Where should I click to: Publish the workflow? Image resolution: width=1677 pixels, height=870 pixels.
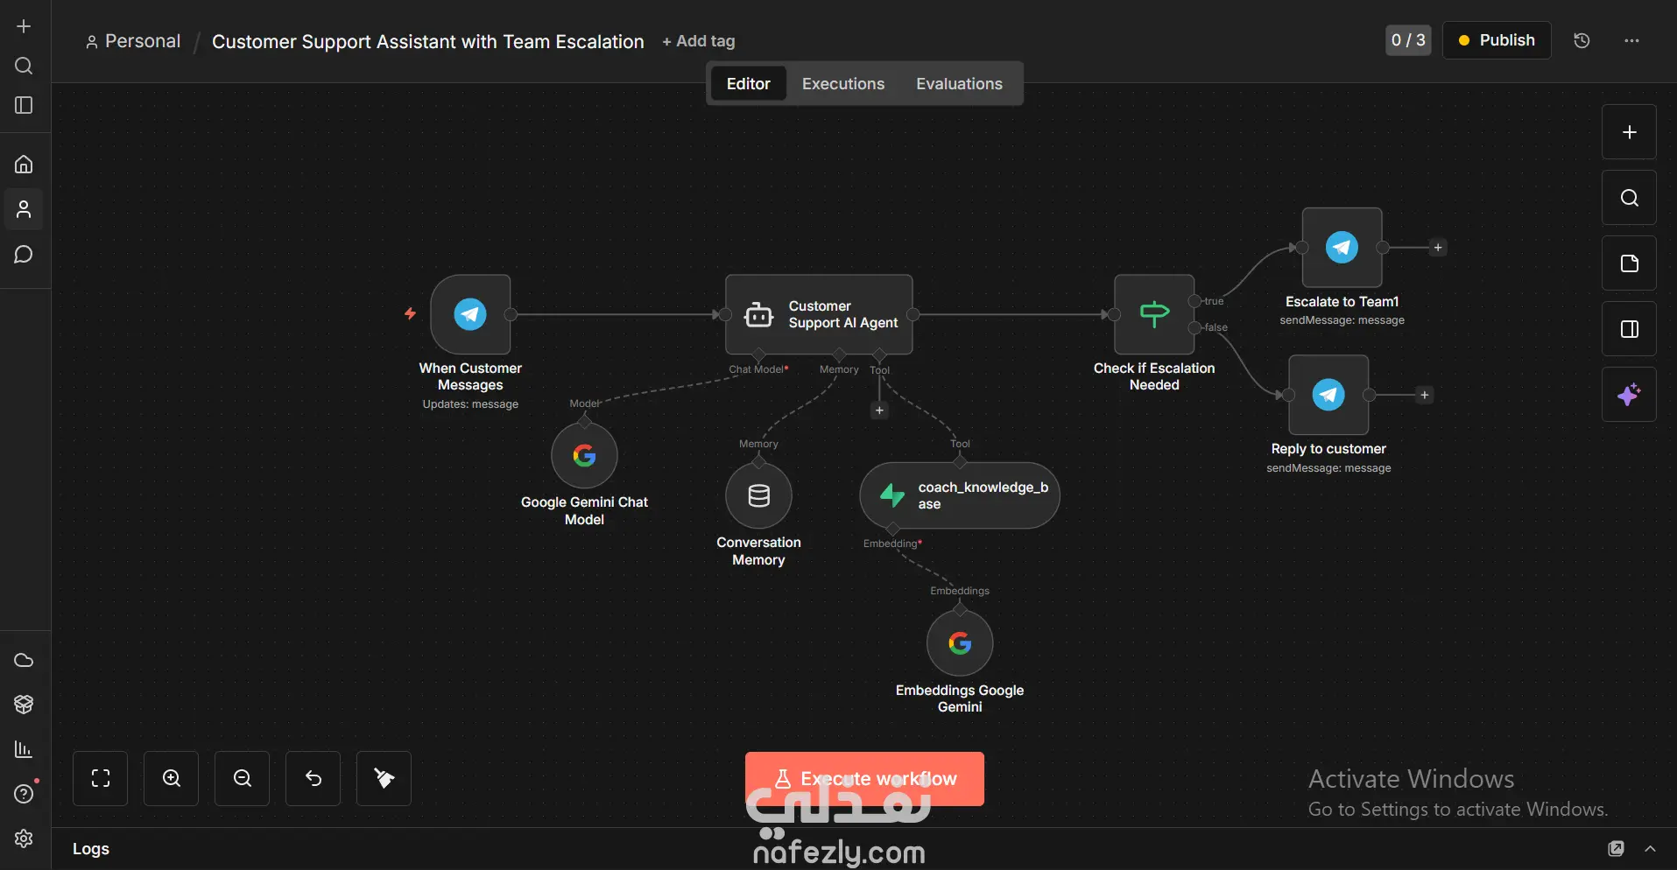click(1497, 40)
